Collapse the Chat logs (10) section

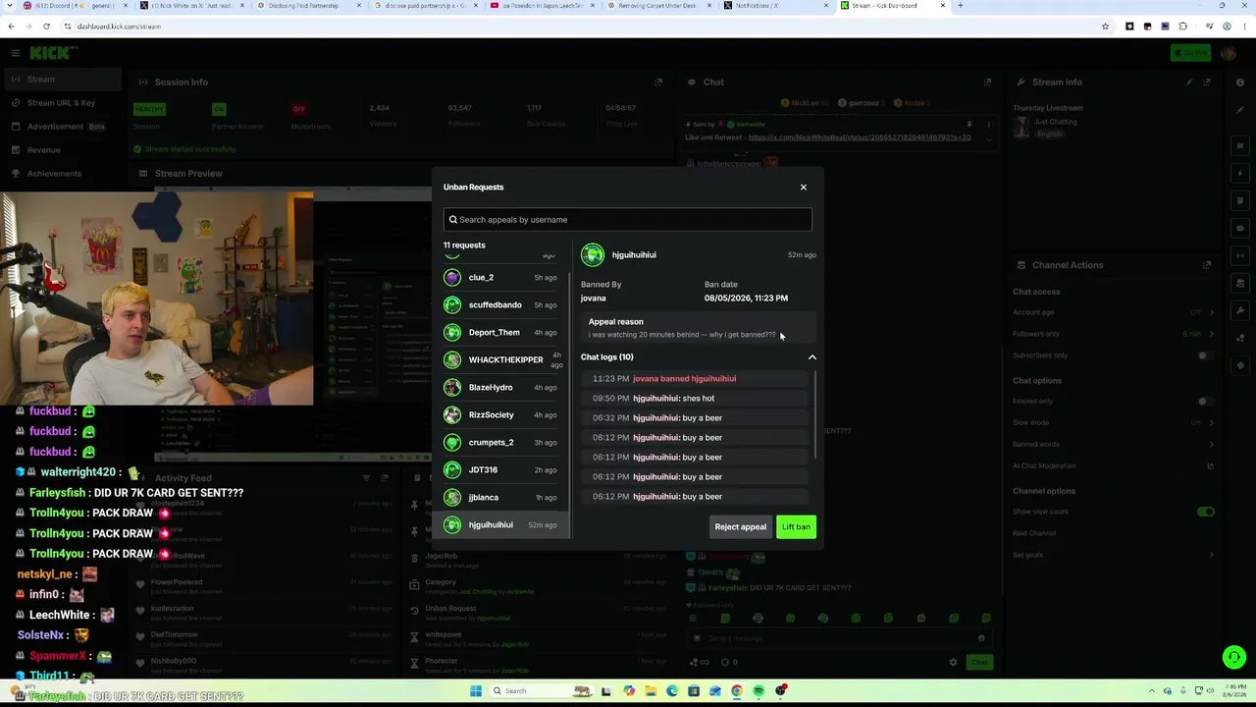[811, 357]
